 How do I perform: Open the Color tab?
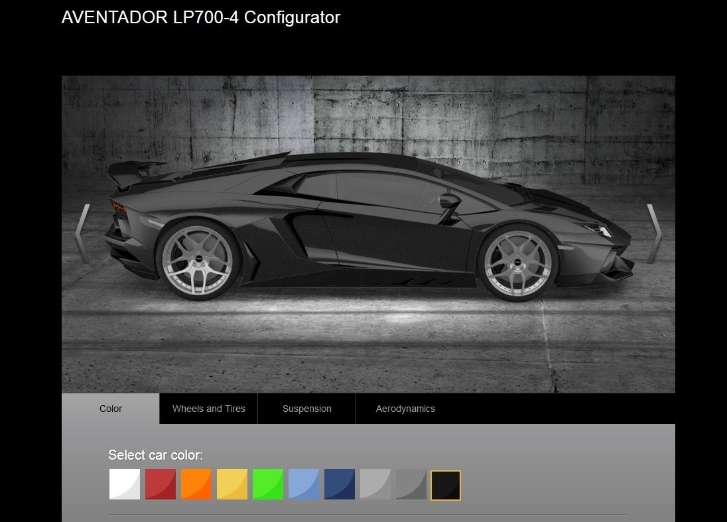pyautogui.click(x=110, y=409)
